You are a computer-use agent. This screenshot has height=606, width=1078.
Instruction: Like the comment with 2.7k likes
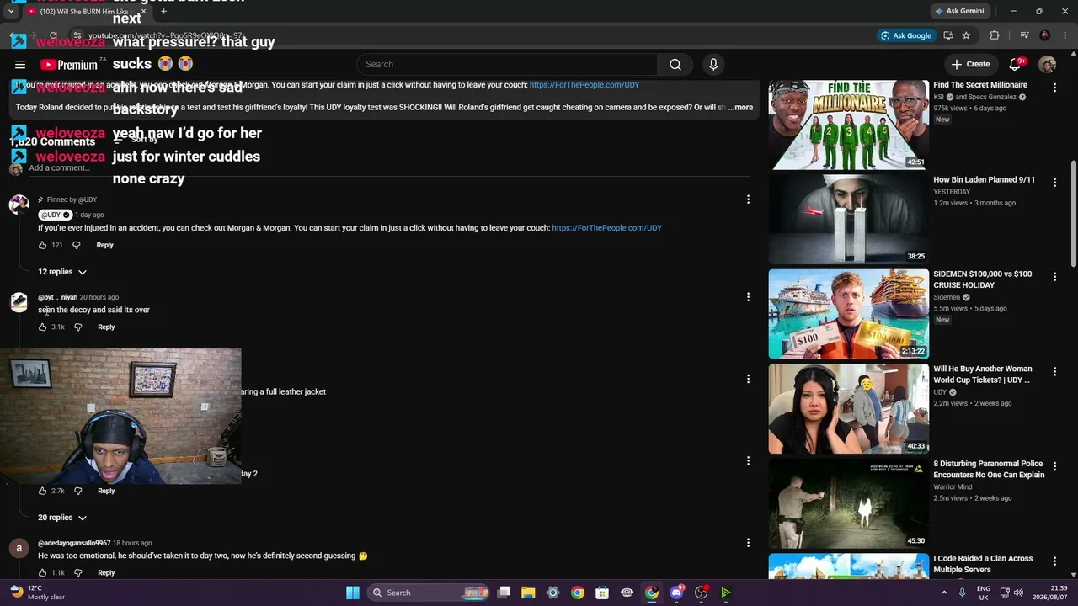(x=42, y=491)
